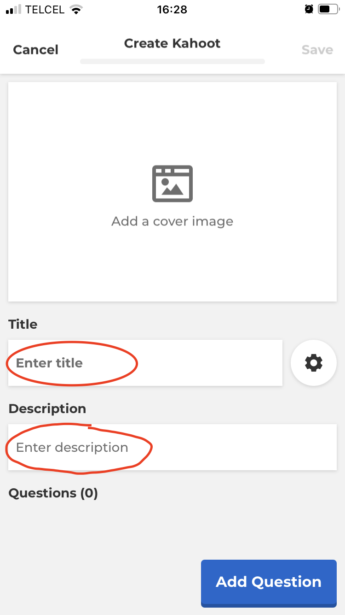The height and width of the screenshot is (615, 345).
Task: Open kahoot settings gear icon
Action: tap(314, 363)
